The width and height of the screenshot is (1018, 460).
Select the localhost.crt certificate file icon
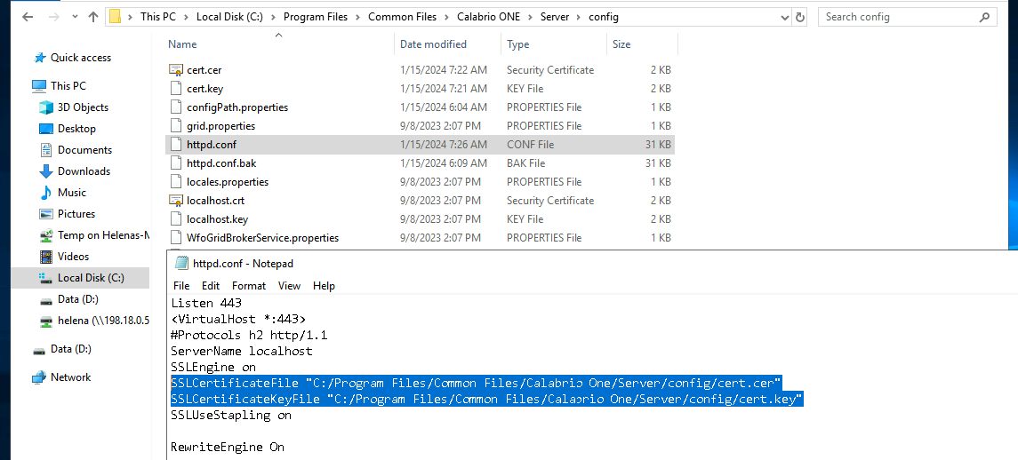[x=175, y=201]
